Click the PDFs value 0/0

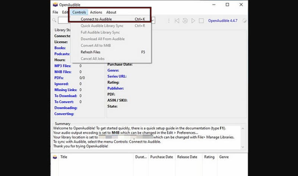82,78
